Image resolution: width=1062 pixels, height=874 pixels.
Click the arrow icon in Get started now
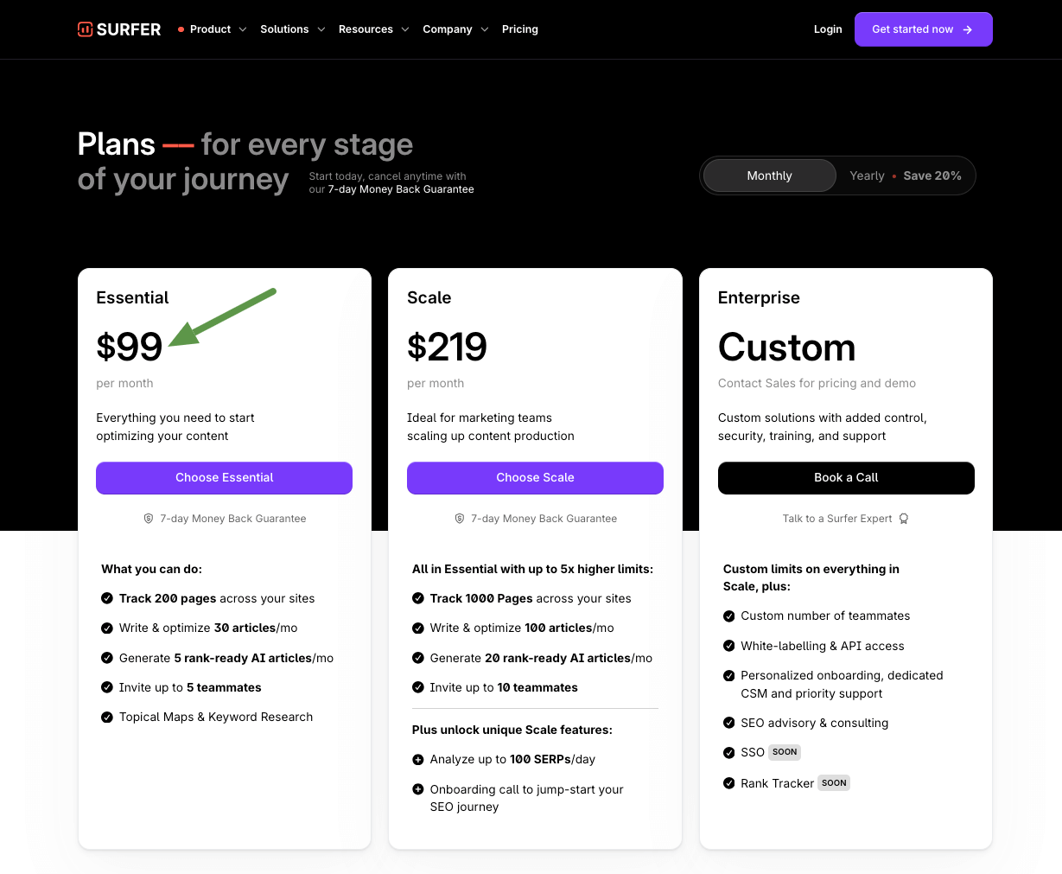tap(968, 29)
